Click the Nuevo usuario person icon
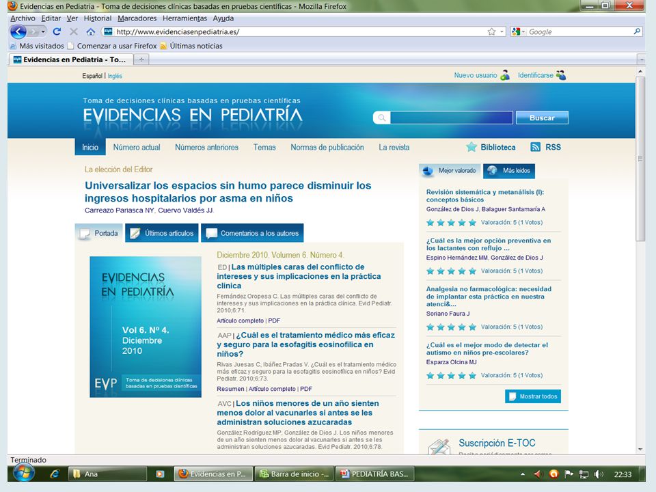This screenshot has width=656, height=492. tap(506, 75)
